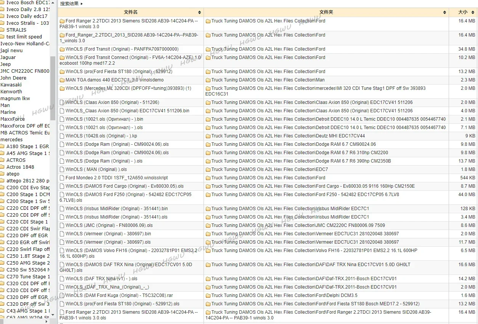Select magnum lkw in the left tree

15,98
